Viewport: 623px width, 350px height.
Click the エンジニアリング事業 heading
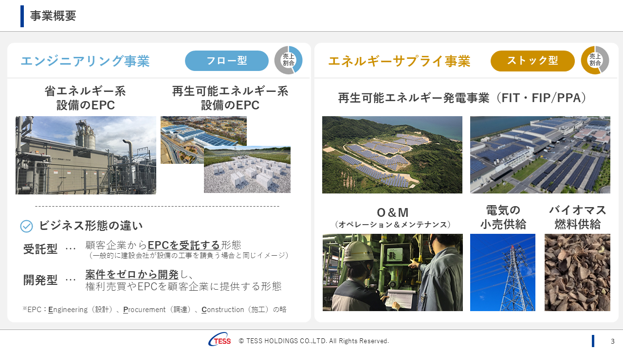(85, 61)
